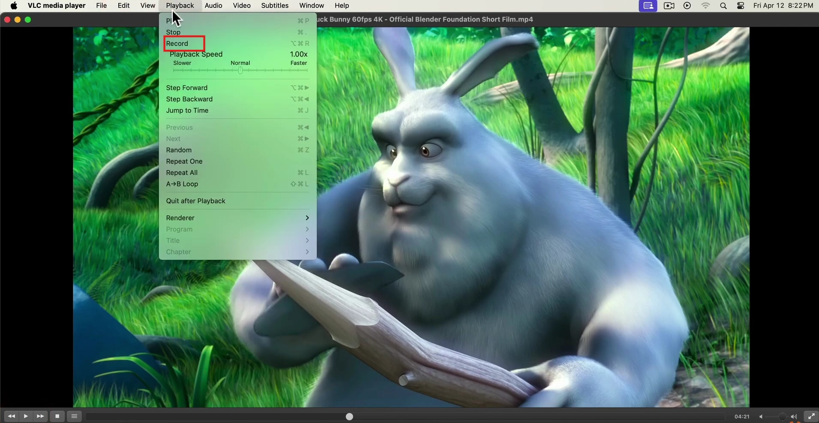Click the volume slider knob

(782, 417)
